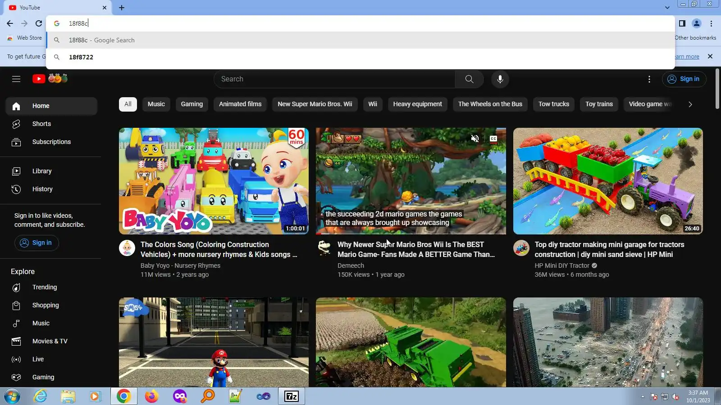Open Chrome's three-dot menu
This screenshot has height=405, width=721.
[x=711, y=23]
